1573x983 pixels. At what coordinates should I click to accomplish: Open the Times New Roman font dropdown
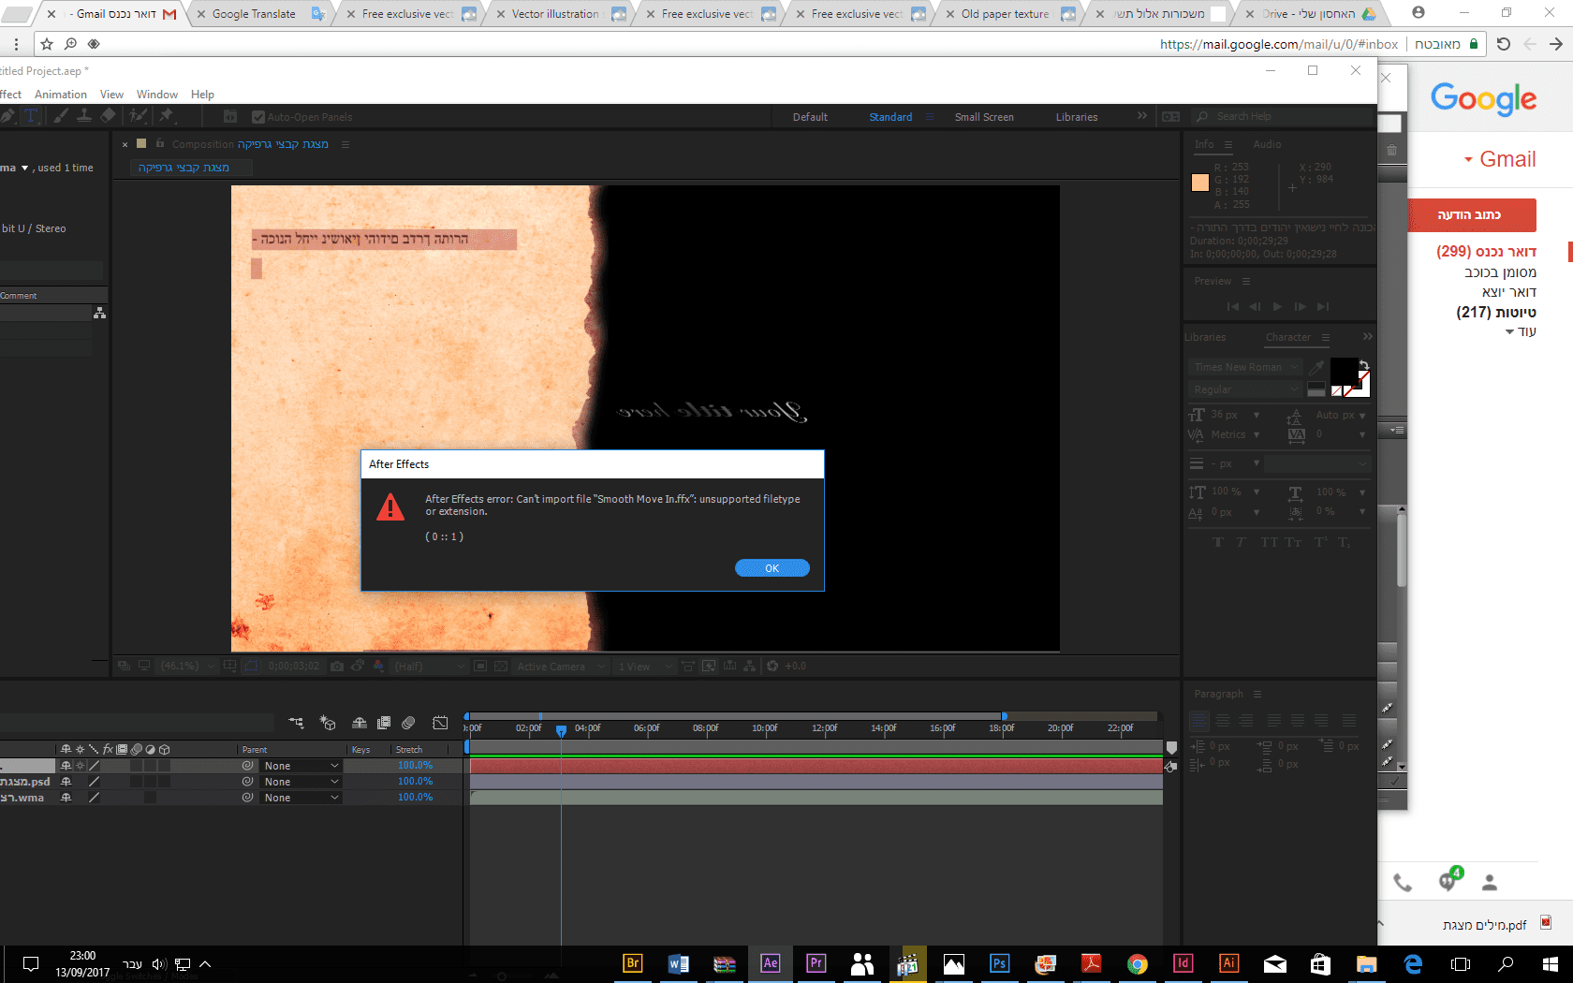point(1245,367)
